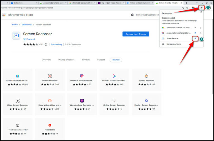The height and width of the screenshot is (141, 214).
Task: Open Video Screen Recorder card
Action: pyautogui.click(x=18, y=104)
